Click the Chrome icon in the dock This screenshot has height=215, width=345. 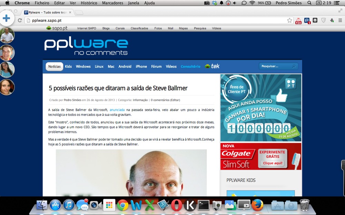[122, 205]
